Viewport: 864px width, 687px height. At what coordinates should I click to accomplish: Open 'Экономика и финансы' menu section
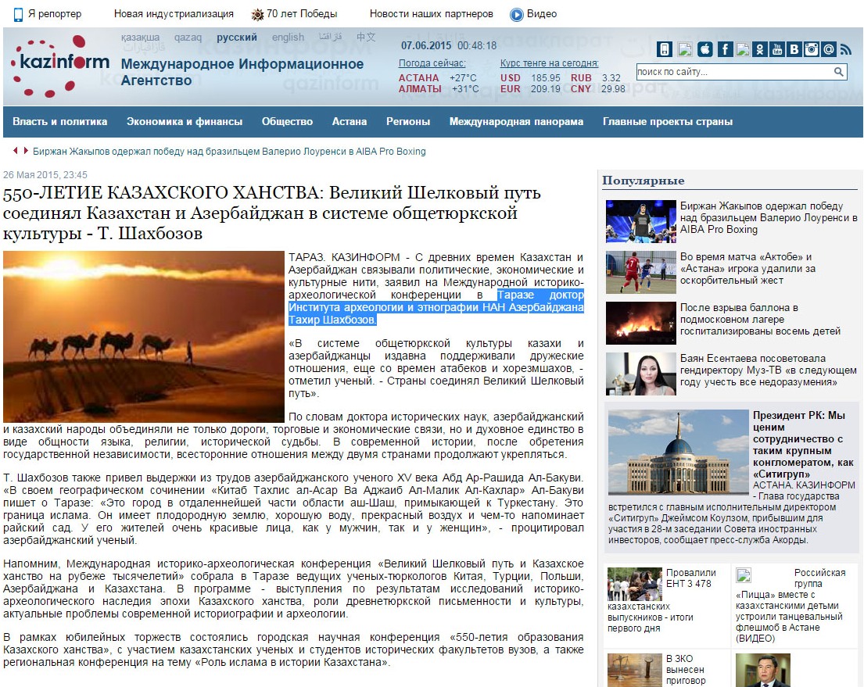click(x=185, y=122)
